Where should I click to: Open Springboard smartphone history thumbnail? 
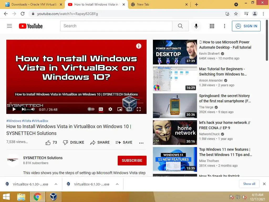[175, 106]
